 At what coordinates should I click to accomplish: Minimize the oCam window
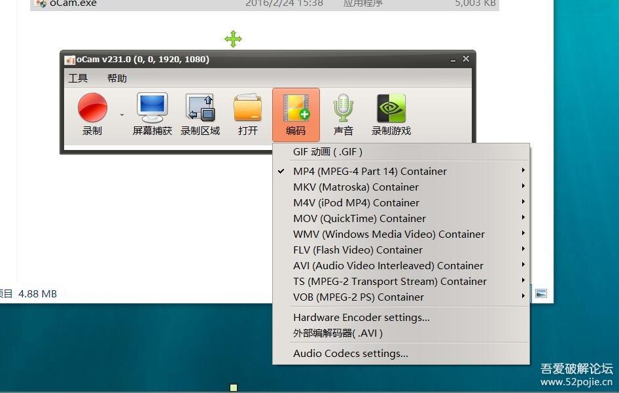coord(453,60)
